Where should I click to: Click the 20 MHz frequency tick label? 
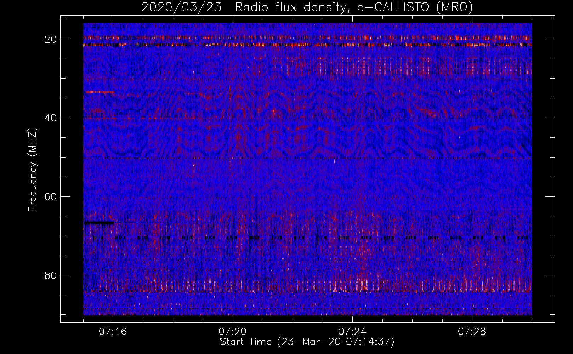coord(51,39)
